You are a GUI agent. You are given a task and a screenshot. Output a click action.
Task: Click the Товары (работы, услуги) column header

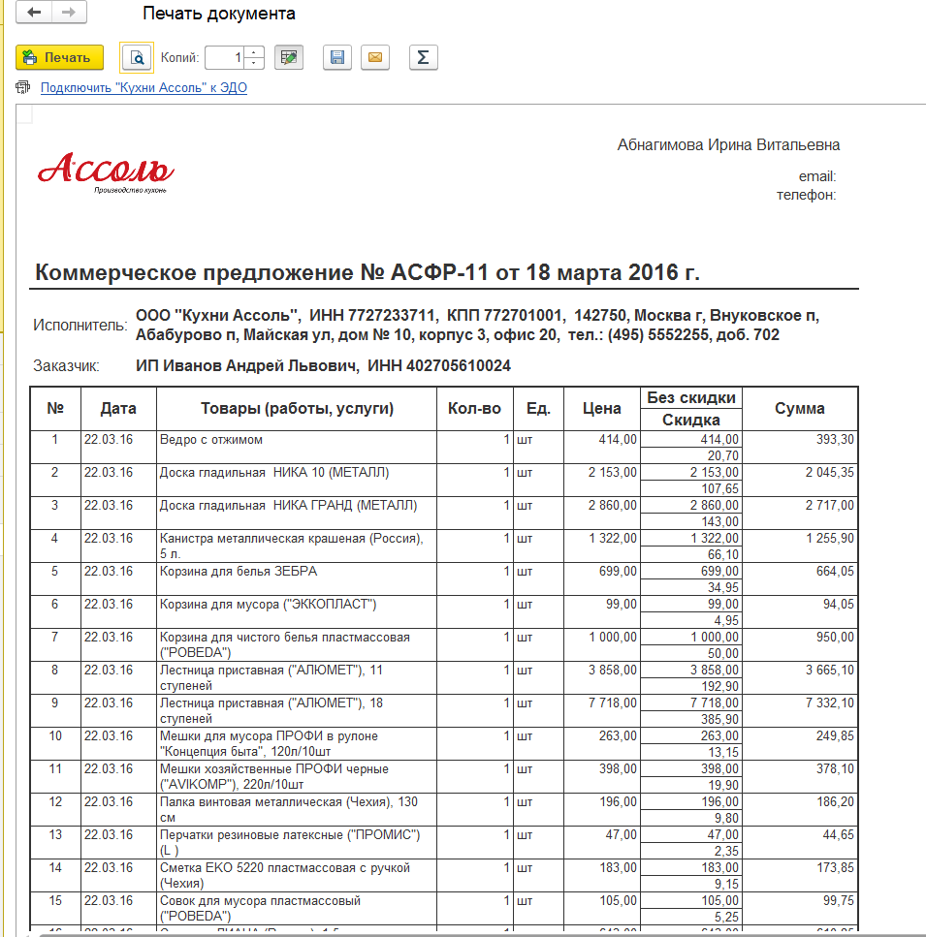[x=296, y=409]
